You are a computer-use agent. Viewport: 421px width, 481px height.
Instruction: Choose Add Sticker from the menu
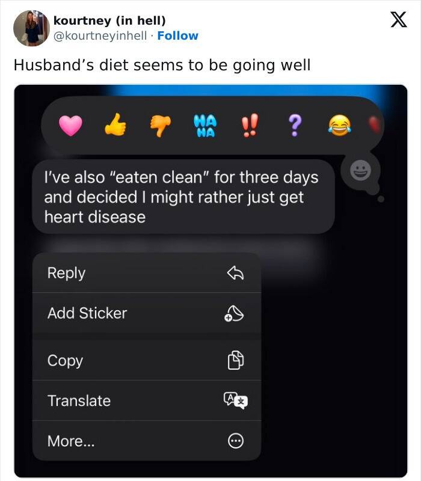coord(147,313)
